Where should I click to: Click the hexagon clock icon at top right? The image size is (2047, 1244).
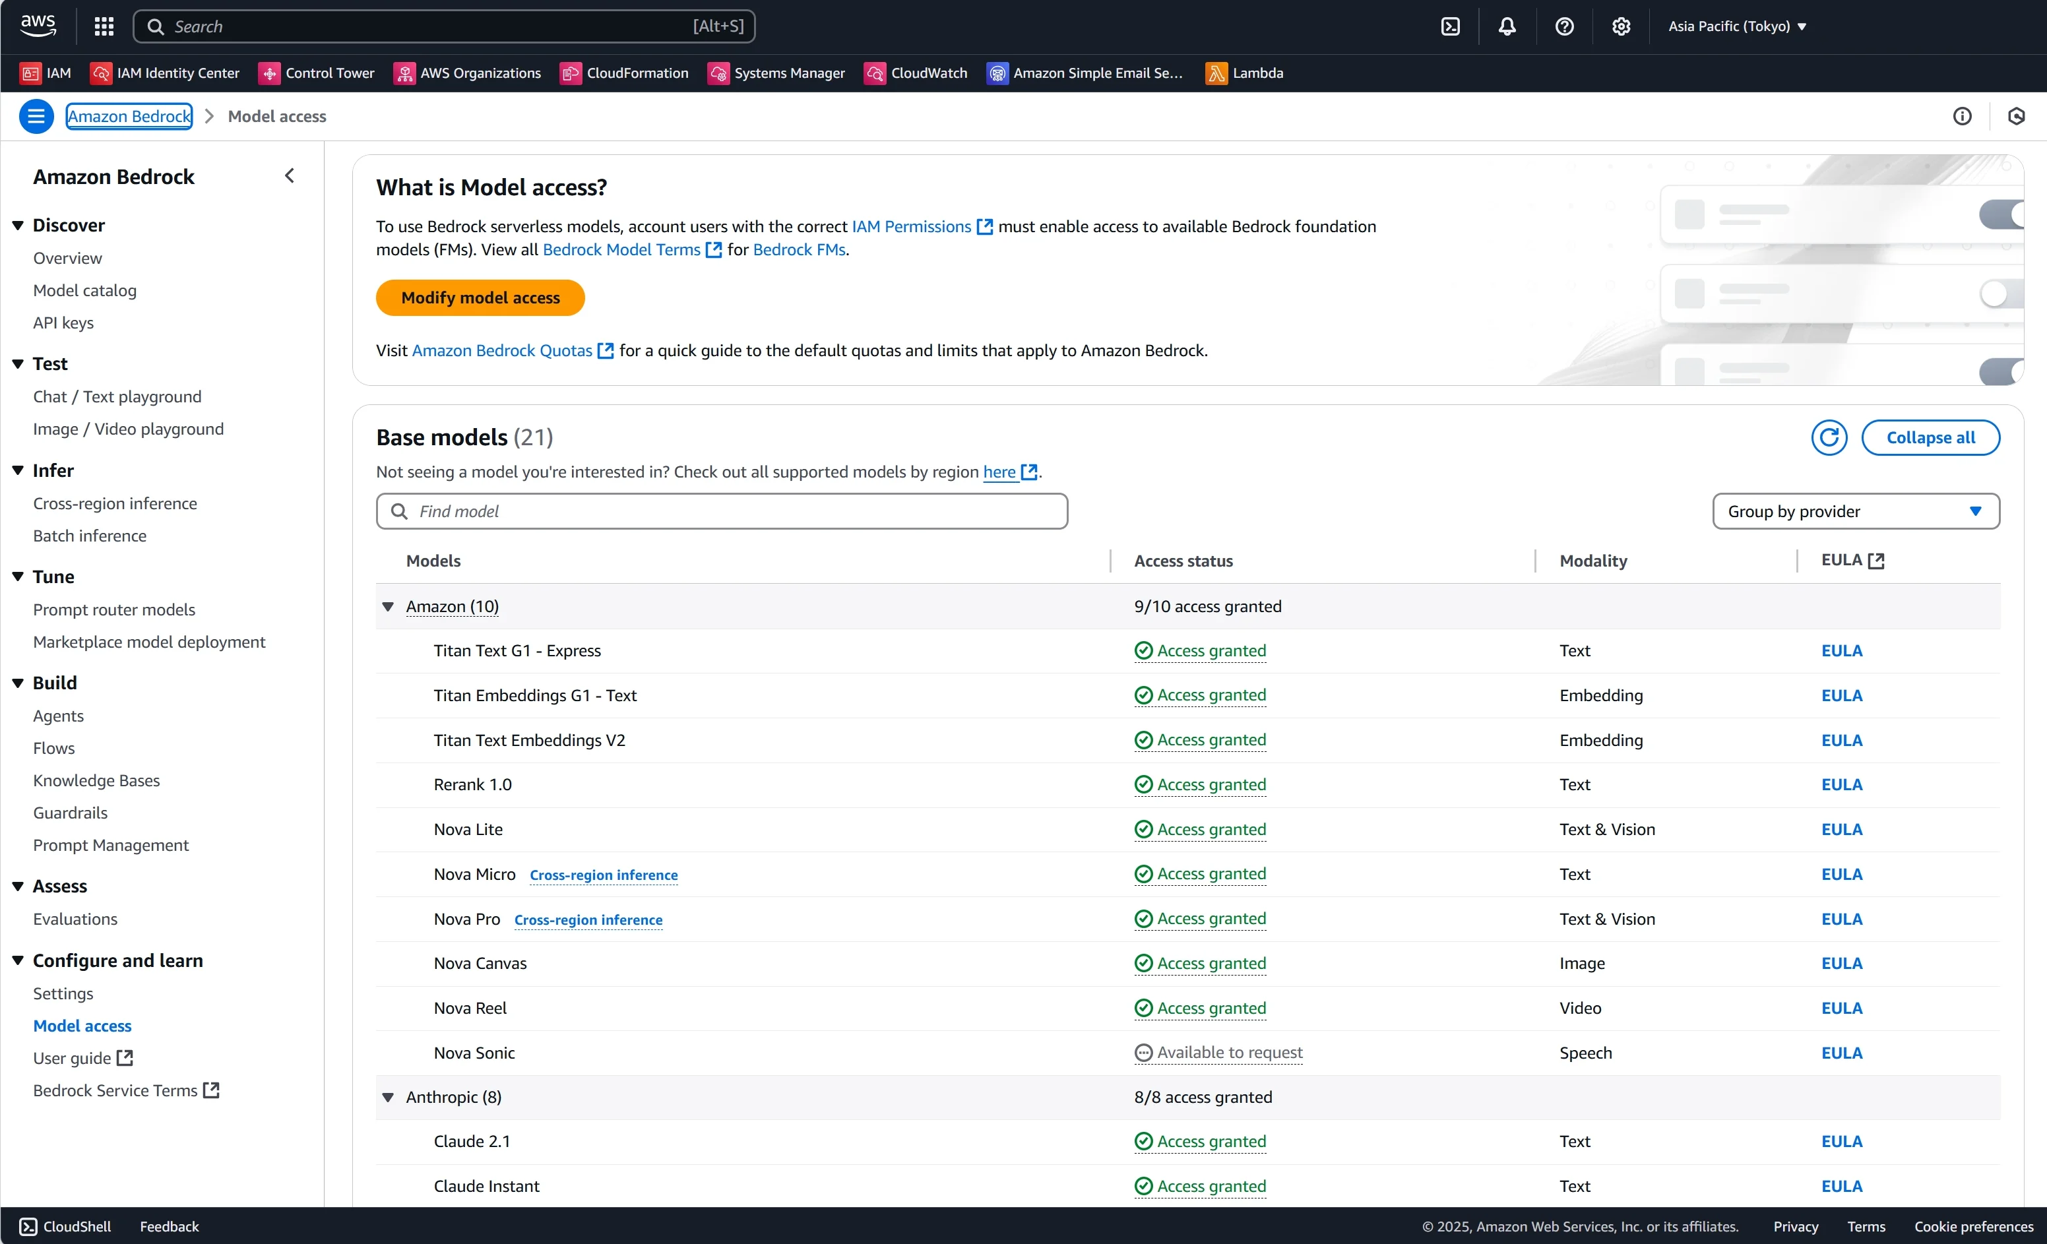click(2016, 116)
